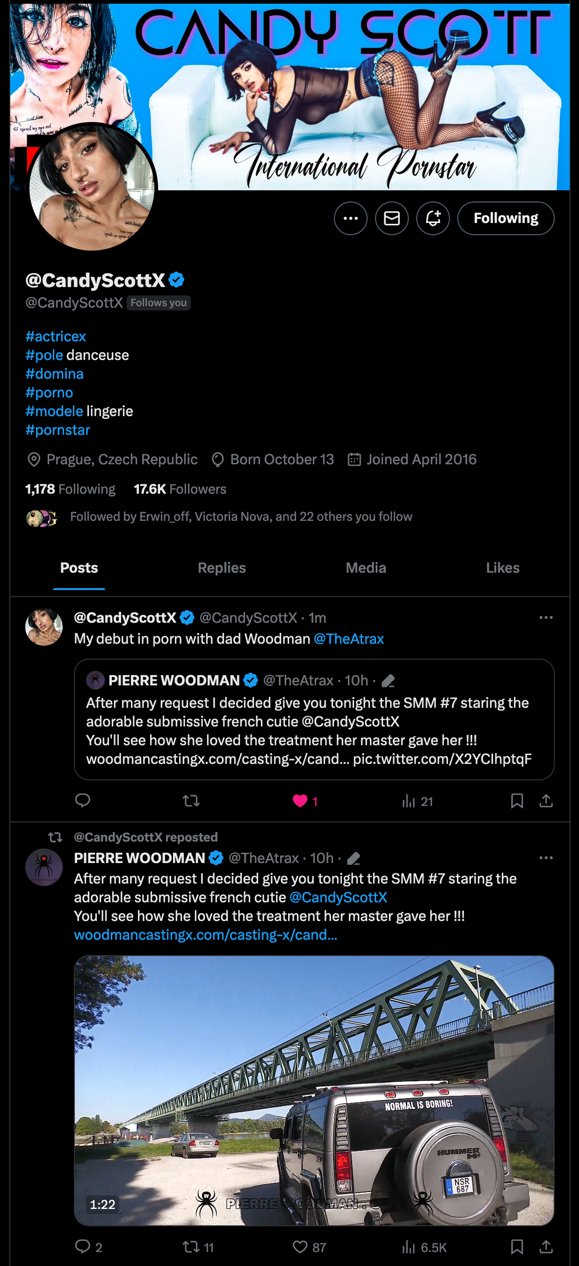Click reply icon on the reposted post

coord(83,1246)
